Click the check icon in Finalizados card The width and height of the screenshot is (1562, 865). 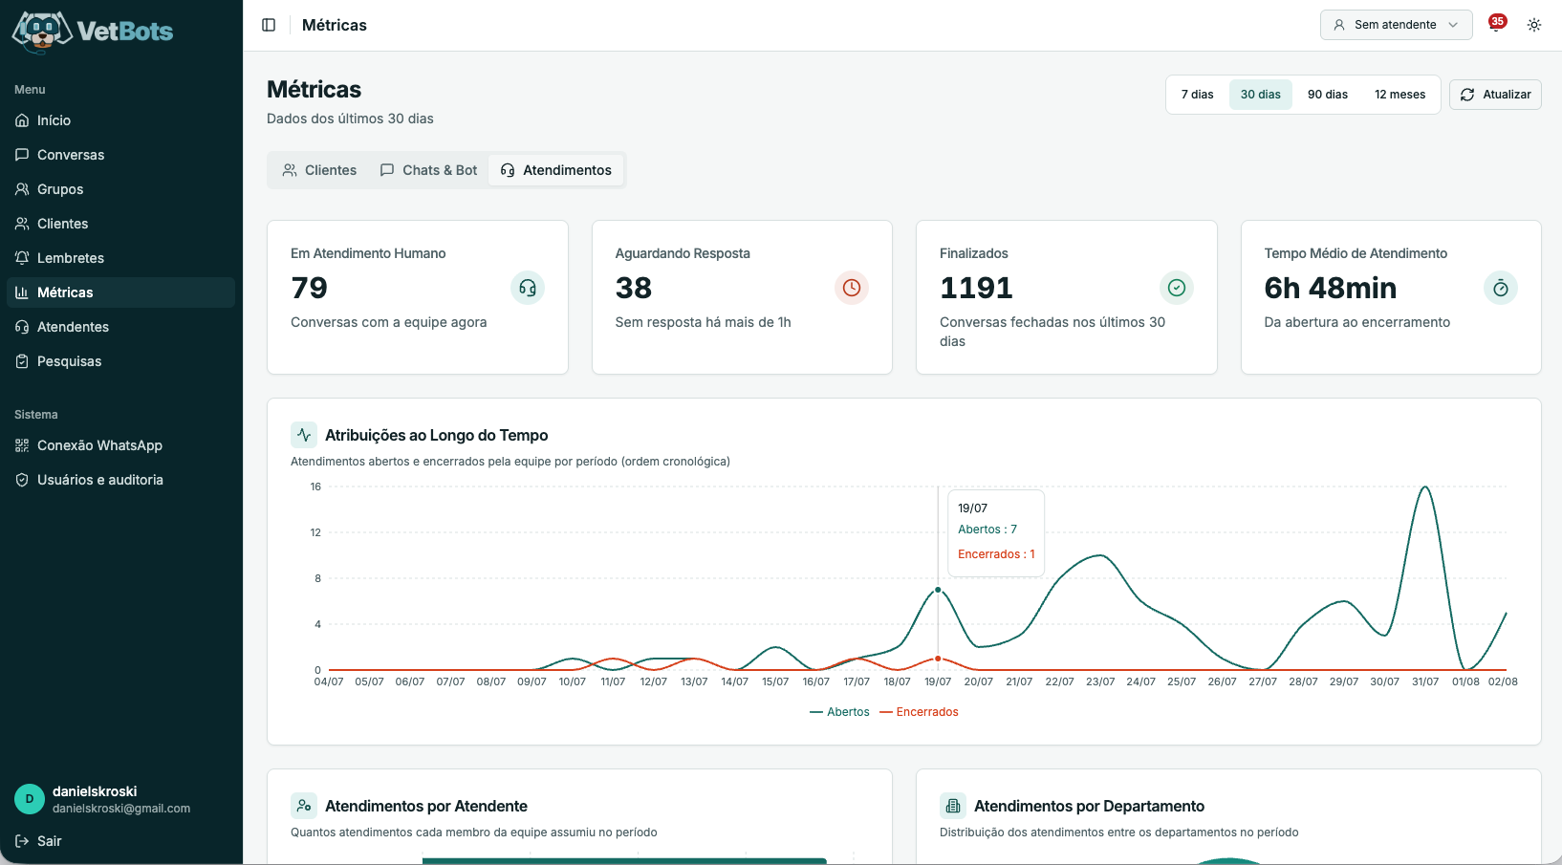tap(1177, 288)
